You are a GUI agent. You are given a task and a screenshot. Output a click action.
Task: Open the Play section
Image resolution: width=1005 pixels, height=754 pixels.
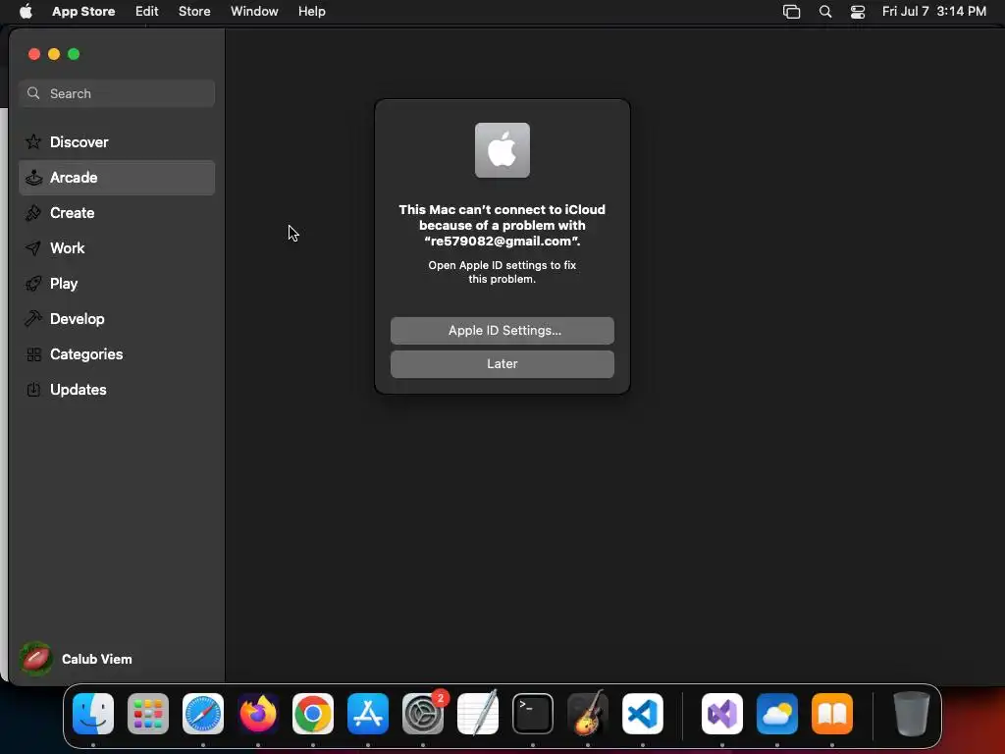tap(117, 284)
